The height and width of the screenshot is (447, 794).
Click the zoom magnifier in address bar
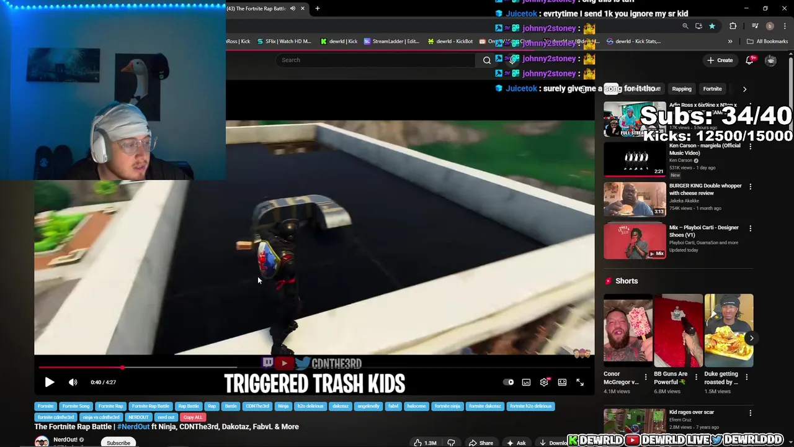[685, 26]
